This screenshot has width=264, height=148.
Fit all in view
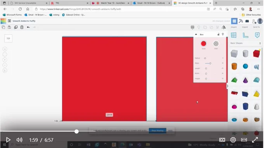[5, 54]
